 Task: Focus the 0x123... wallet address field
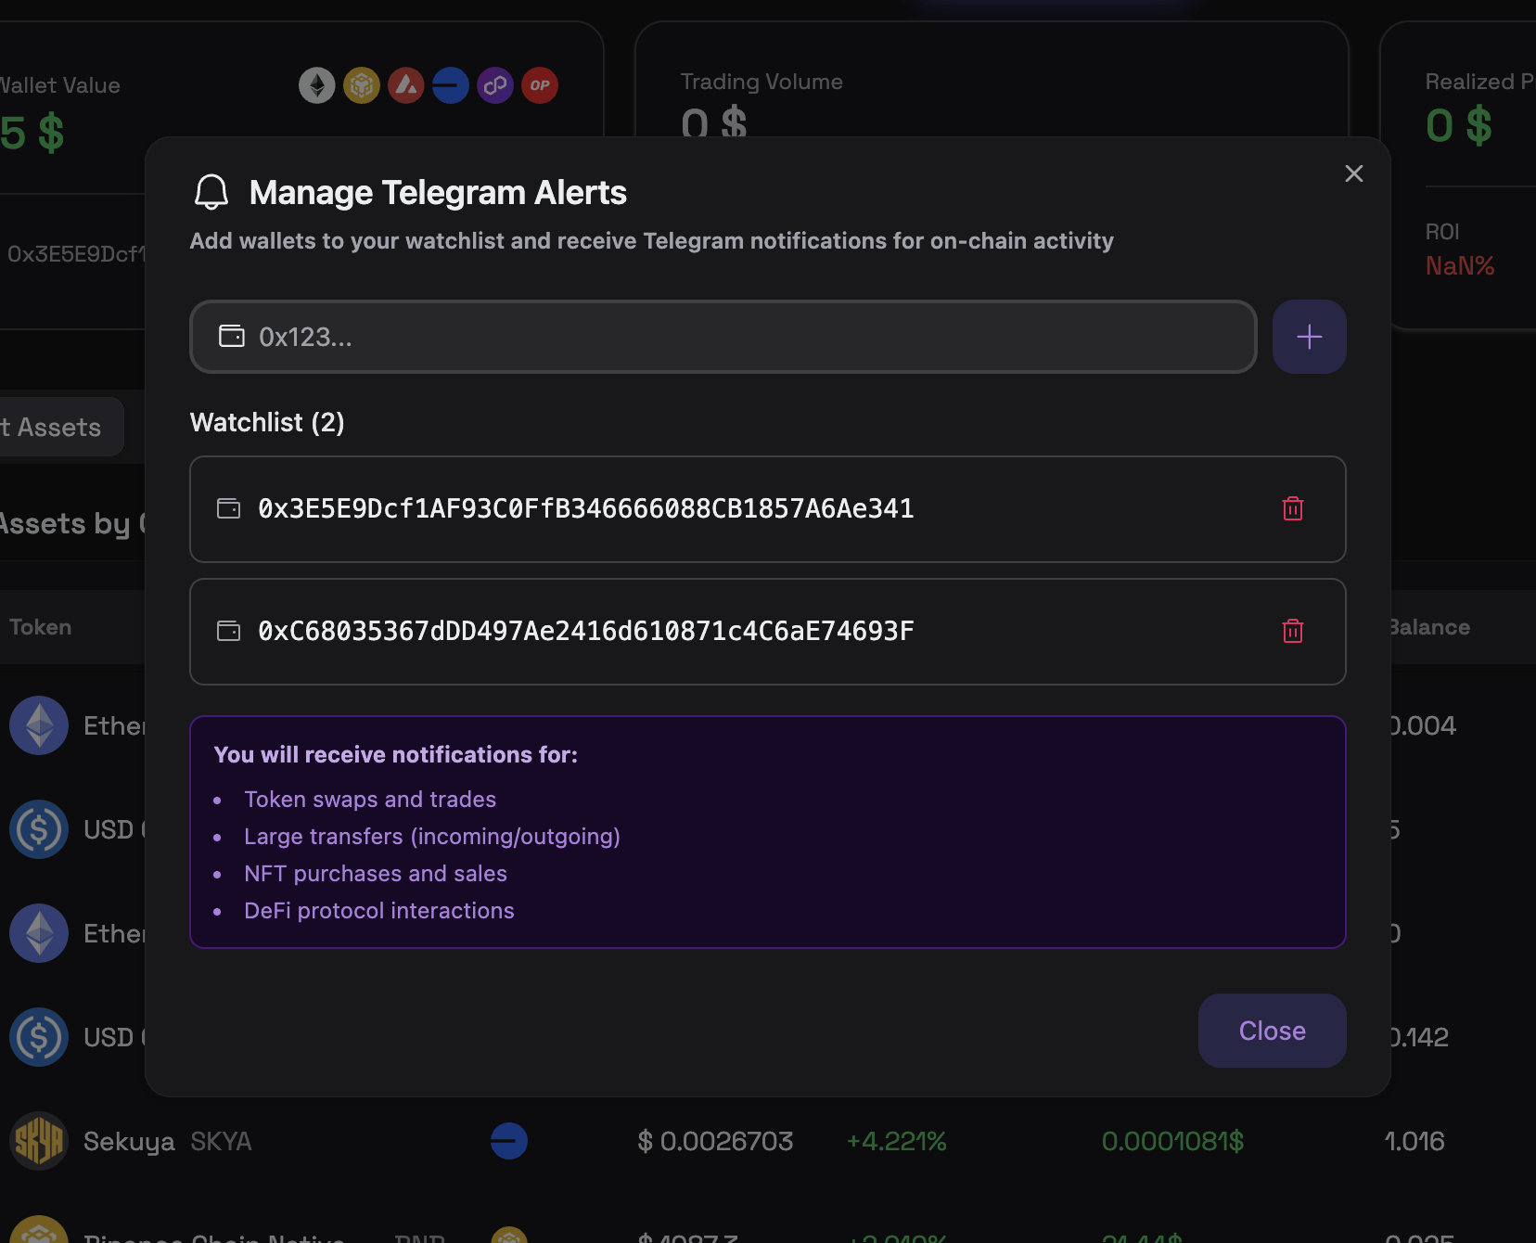click(x=723, y=337)
